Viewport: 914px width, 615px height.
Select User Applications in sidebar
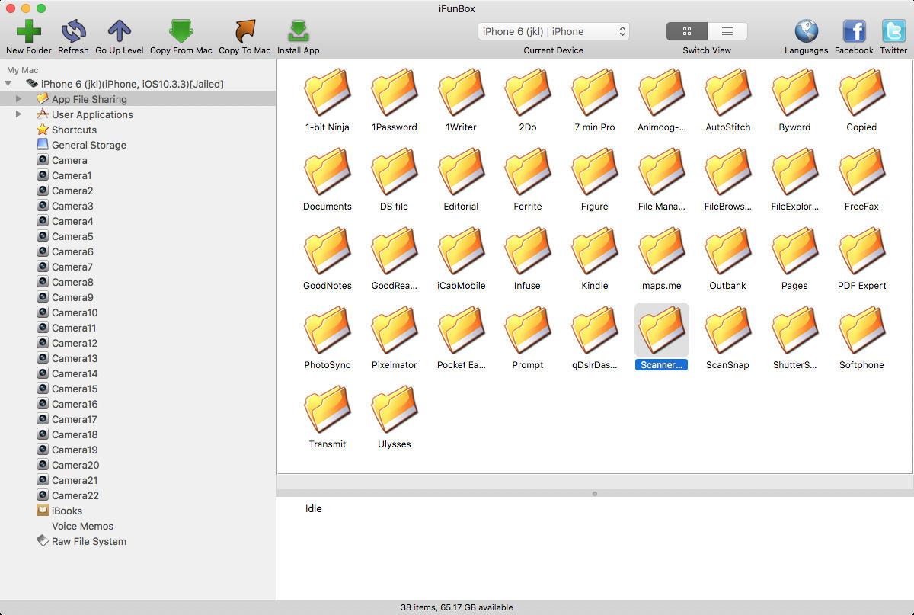click(x=92, y=114)
